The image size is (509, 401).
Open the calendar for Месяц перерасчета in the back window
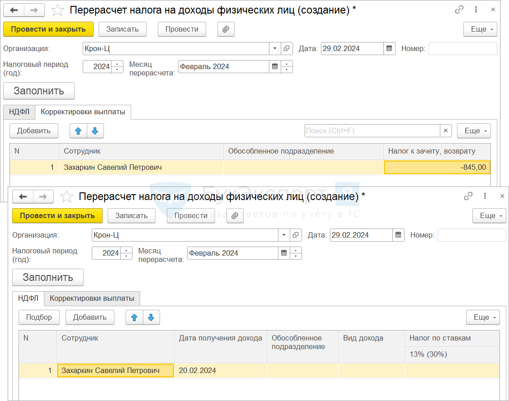click(x=275, y=67)
